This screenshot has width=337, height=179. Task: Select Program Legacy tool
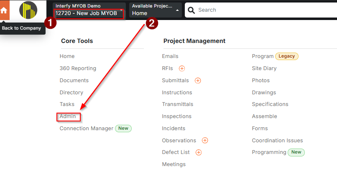point(263,56)
